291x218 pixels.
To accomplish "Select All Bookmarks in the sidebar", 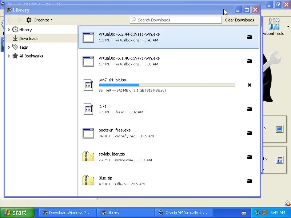I will pyautogui.click(x=41, y=56).
